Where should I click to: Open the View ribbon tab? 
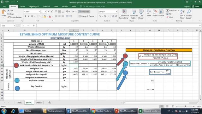(74, 6)
